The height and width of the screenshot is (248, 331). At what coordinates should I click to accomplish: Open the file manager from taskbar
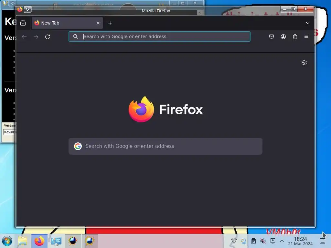[23, 241]
